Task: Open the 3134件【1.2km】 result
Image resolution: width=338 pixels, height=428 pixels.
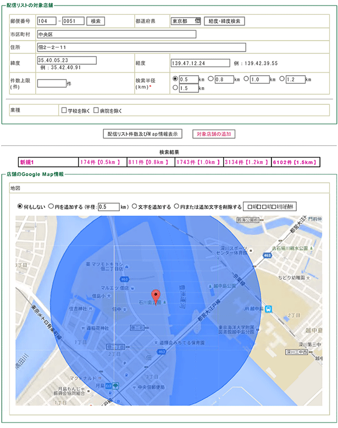Action: tap(247, 162)
